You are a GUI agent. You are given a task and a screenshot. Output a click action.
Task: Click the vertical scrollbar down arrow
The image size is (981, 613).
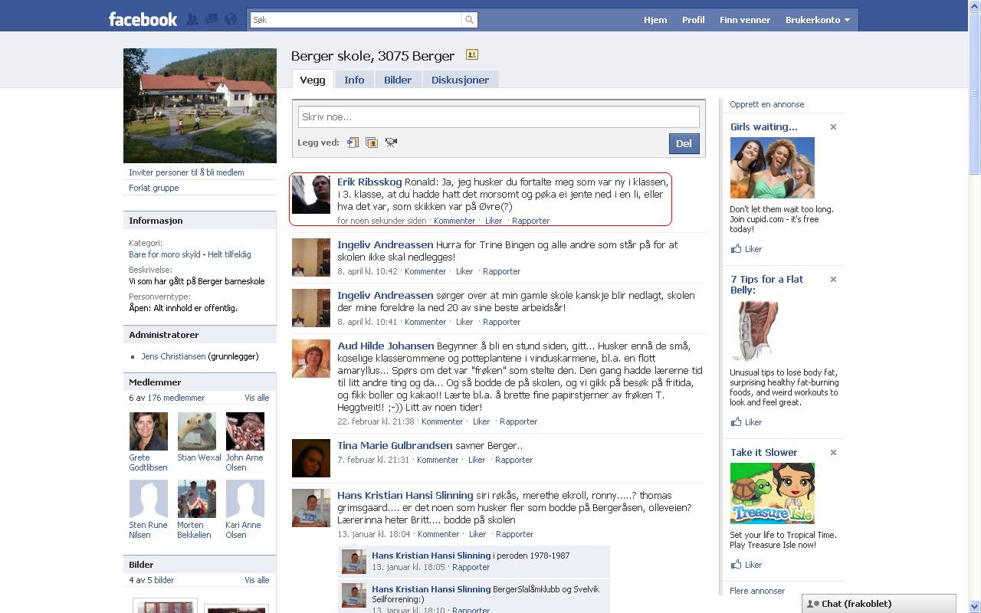(975, 606)
